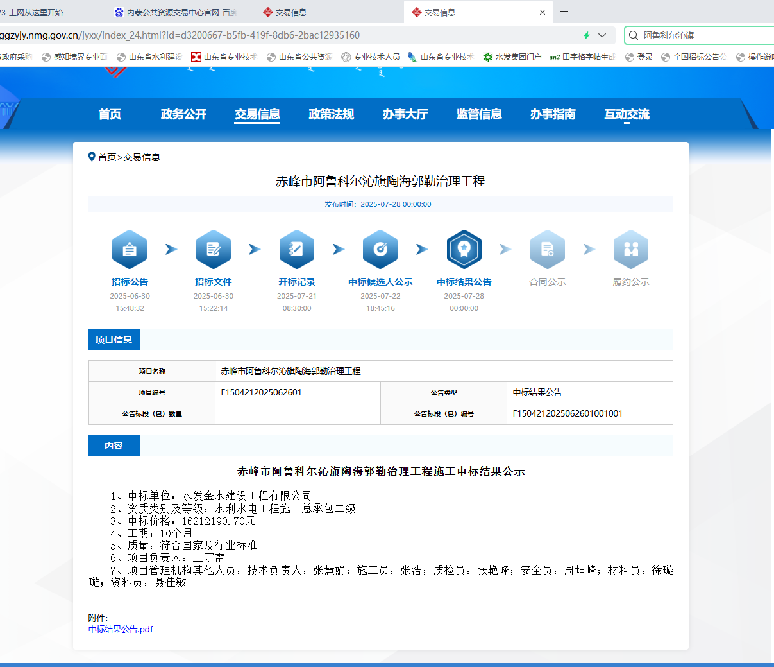The height and width of the screenshot is (667, 774).
Task: Open 监管信息 navigation menu item
Action: [479, 114]
